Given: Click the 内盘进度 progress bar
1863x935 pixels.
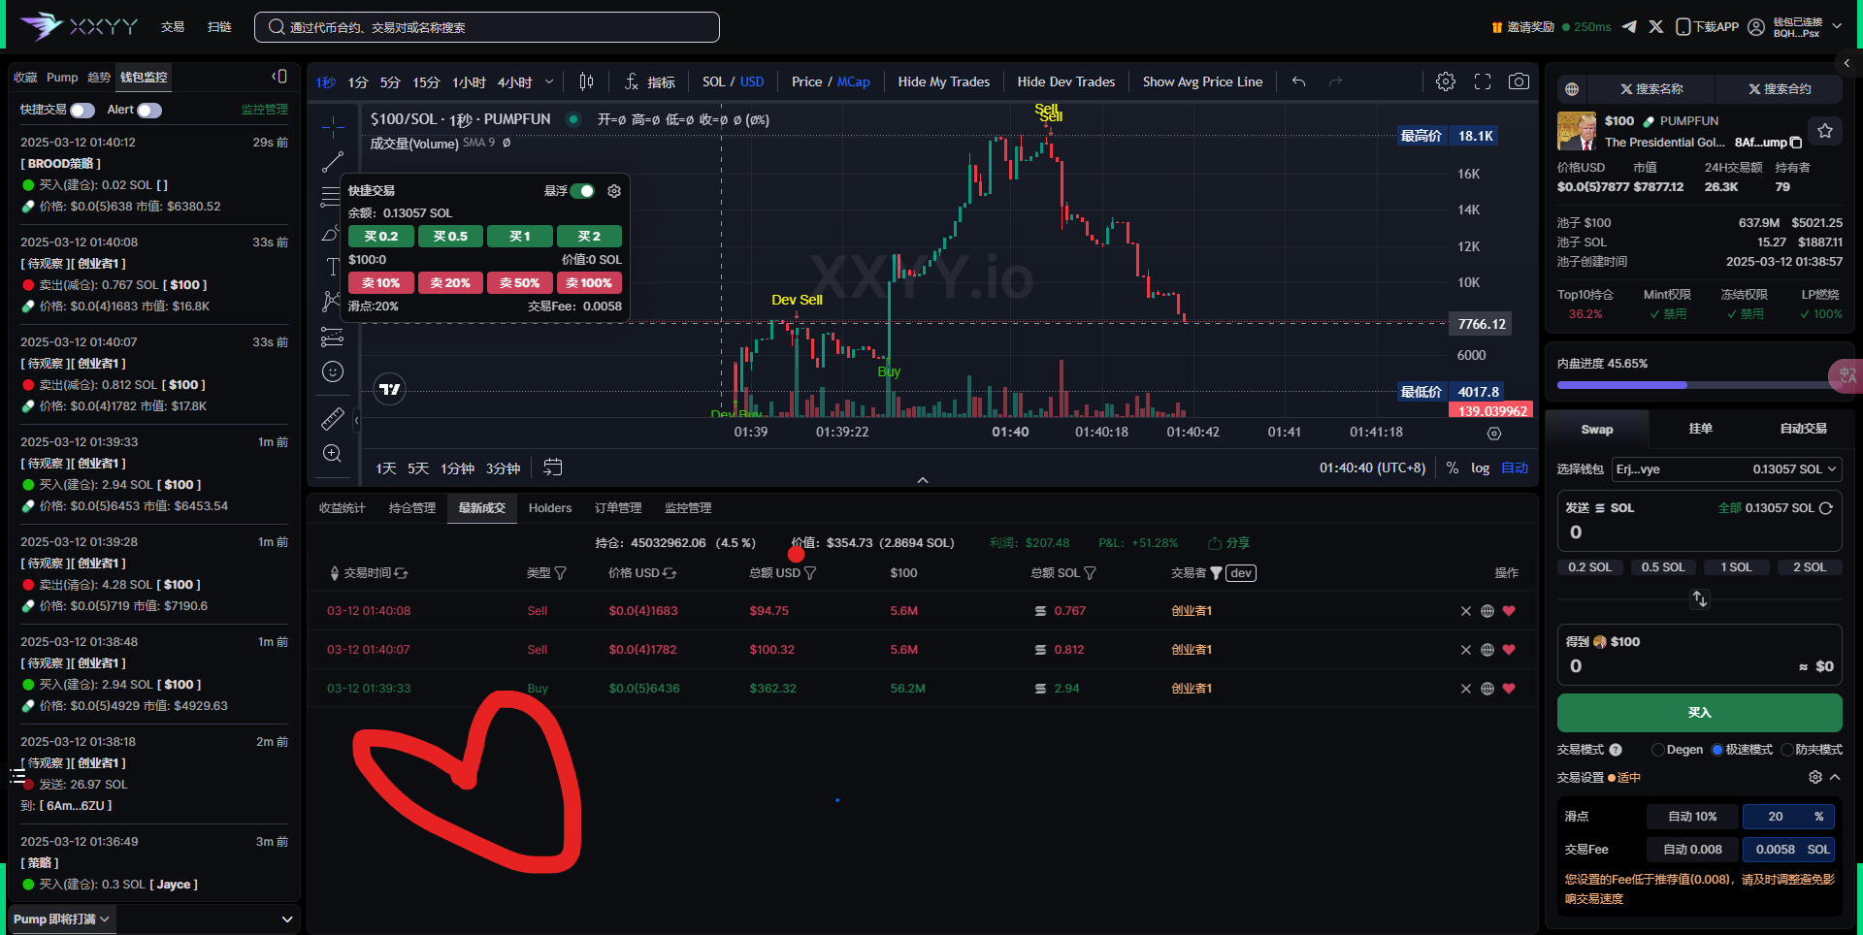Looking at the screenshot, I should pos(1692,385).
